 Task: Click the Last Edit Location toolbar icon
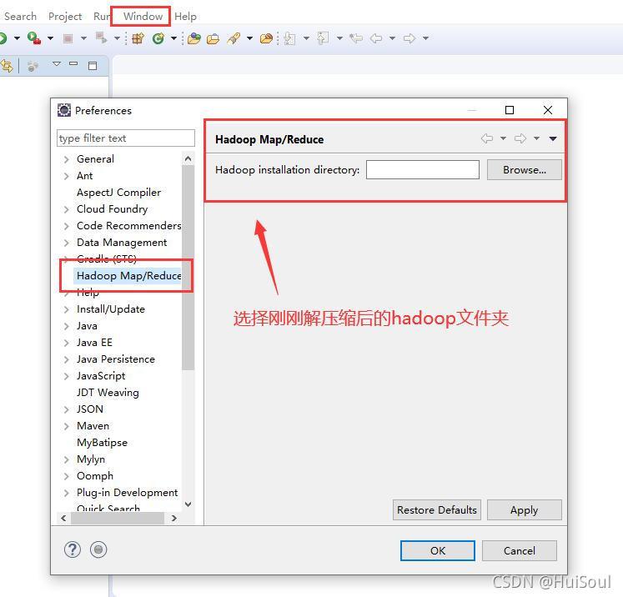[356, 38]
